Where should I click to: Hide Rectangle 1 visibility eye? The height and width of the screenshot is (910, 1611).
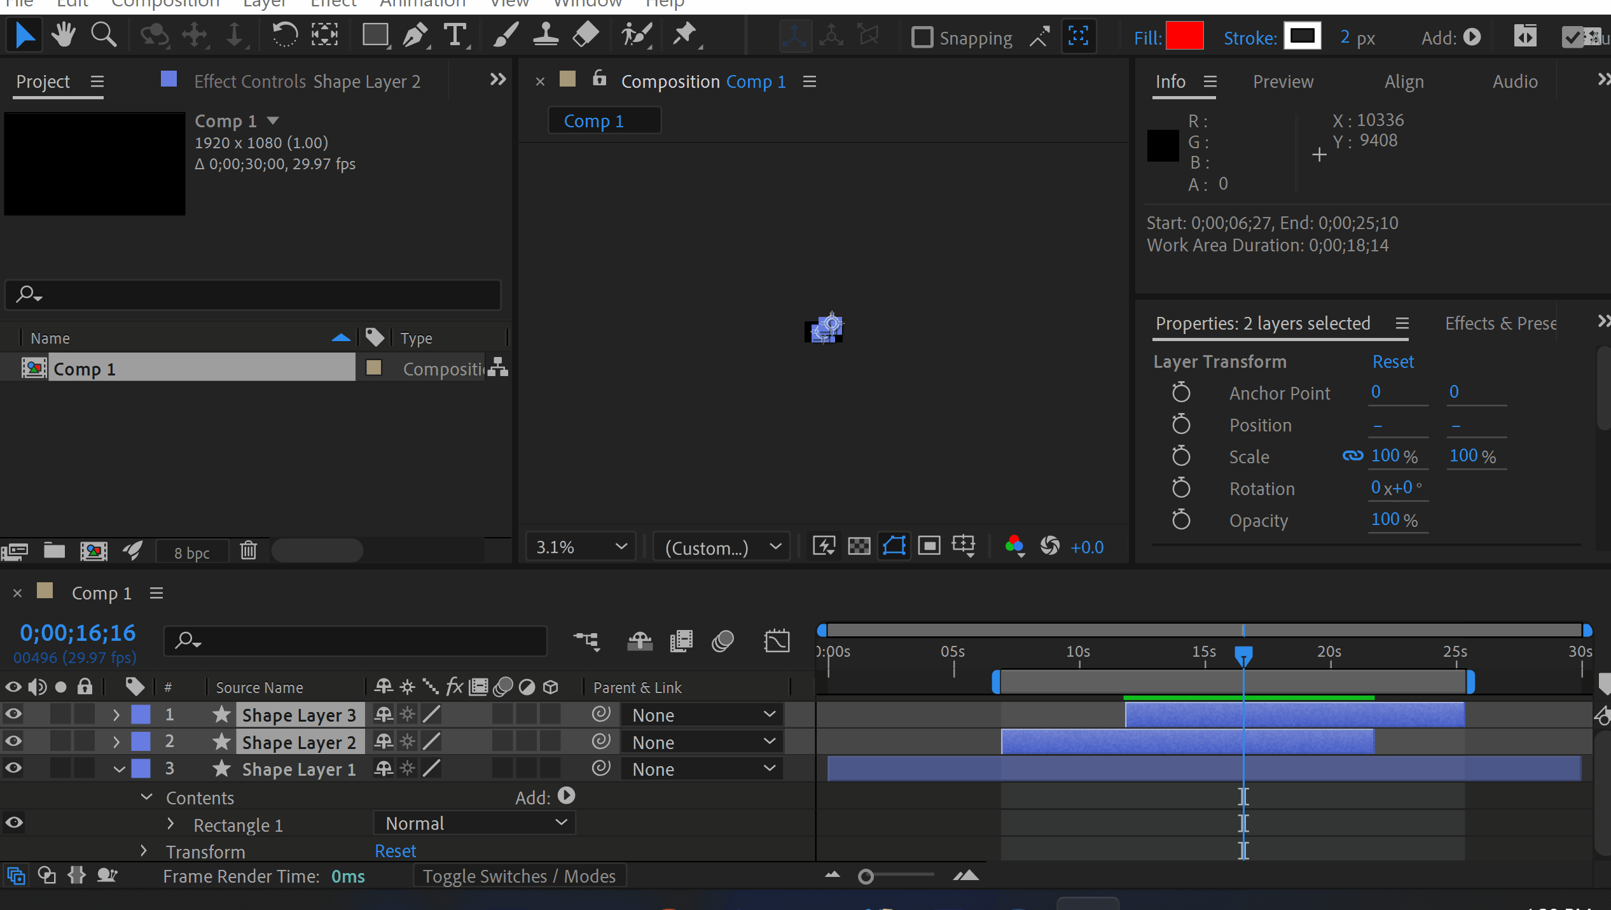[13, 823]
